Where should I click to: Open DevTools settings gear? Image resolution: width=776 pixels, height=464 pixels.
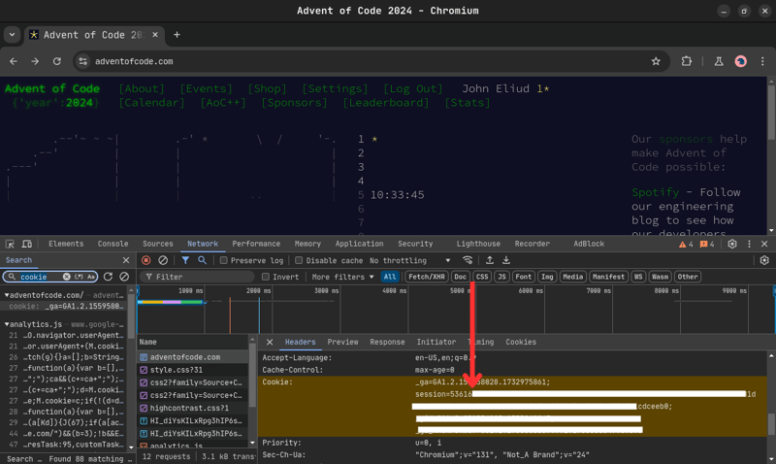coord(732,245)
